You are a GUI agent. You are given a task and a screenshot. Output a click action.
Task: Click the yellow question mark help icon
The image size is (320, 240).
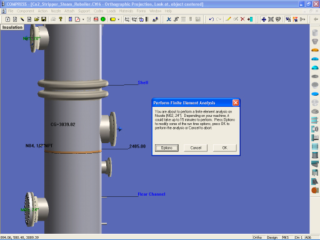coord(61,19)
